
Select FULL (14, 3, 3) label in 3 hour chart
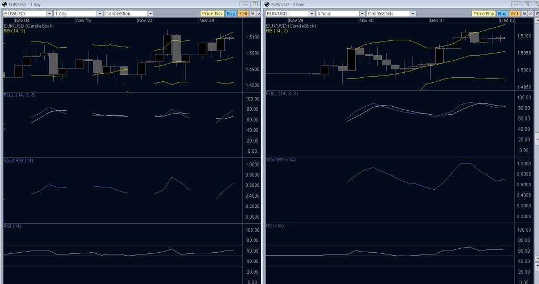[282, 94]
